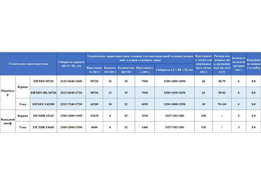Click the dimensions cell 3122×8340×2600
This screenshot has height=185, width=261.
click(71, 81)
